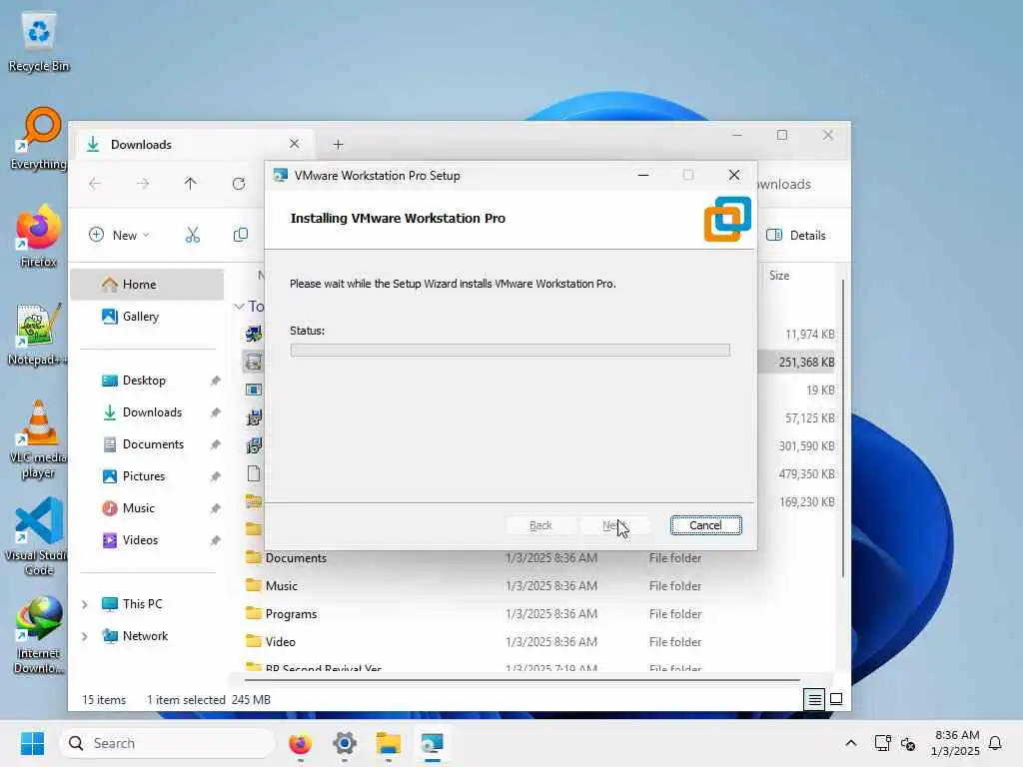Open Visual Studio Code desktop shortcut

(38, 536)
